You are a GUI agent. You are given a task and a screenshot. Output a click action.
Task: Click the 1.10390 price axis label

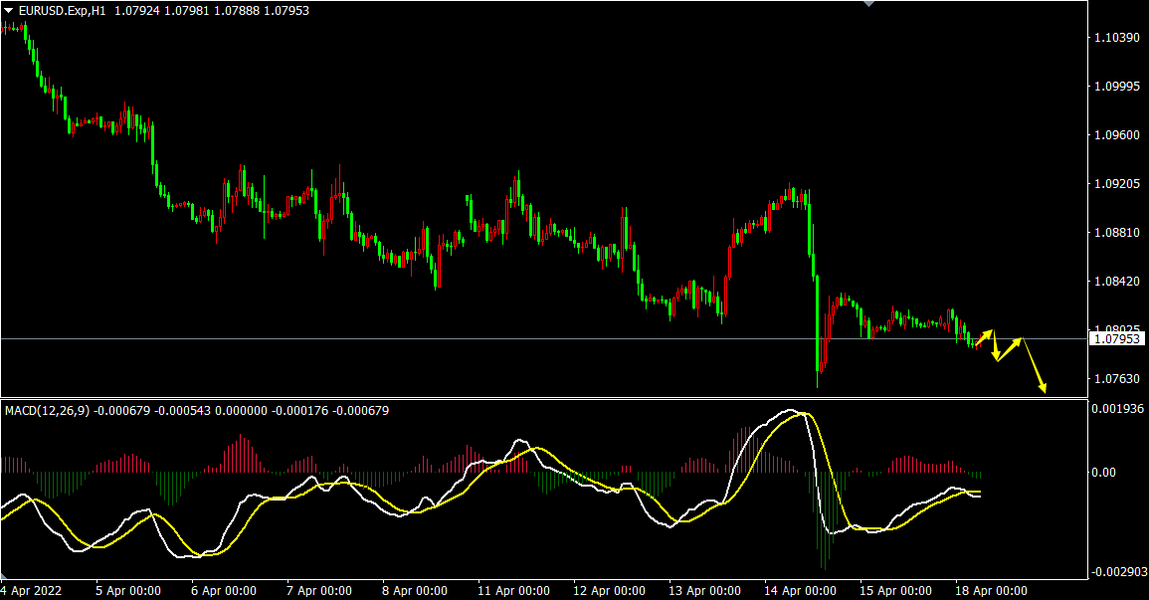(1116, 38)
